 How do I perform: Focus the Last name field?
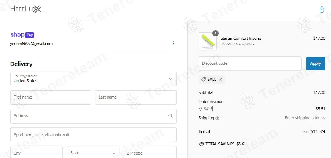(136, 97)
